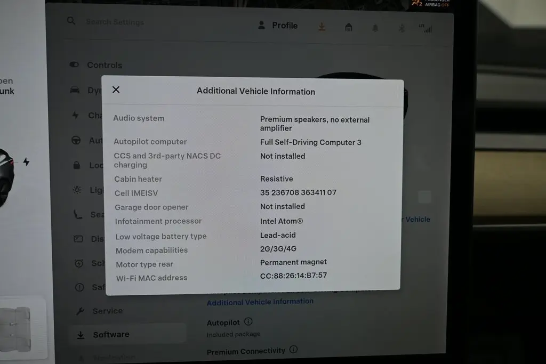
Task: Click the Software download icon in sidebar
Action: [81, 335]
